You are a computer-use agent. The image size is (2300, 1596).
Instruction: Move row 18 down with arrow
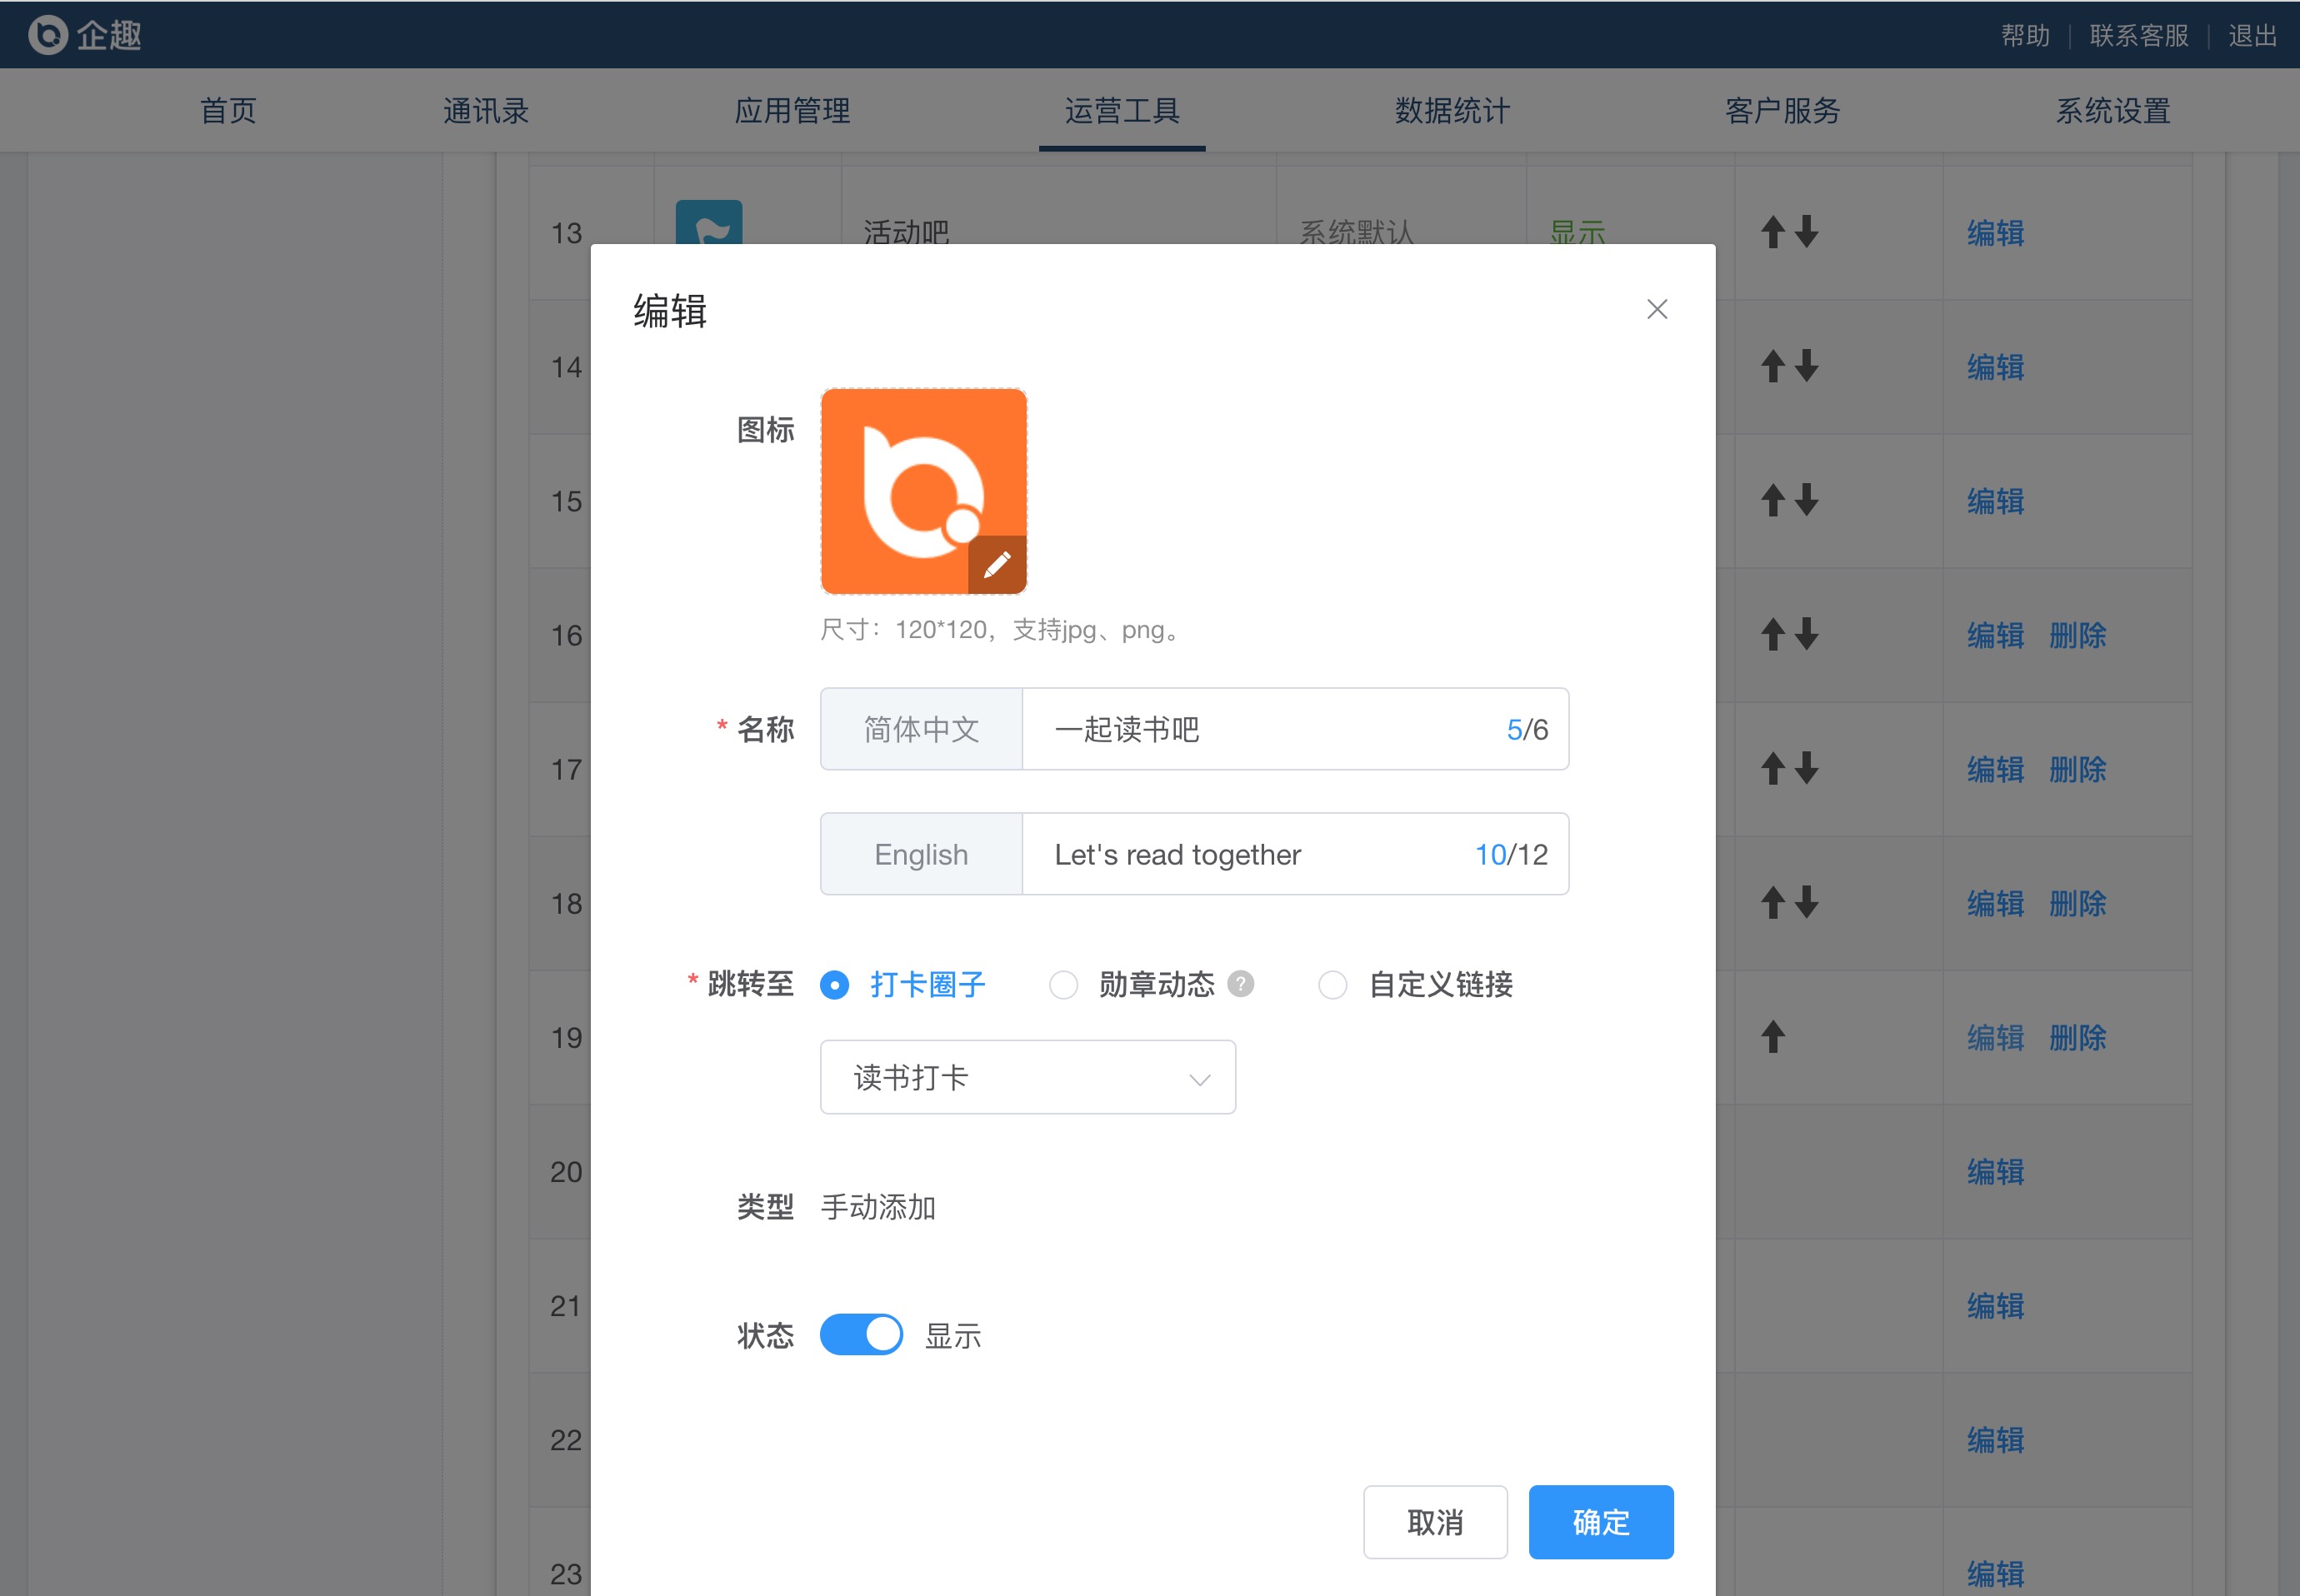pyautogui.click(x=1807, y=903)
